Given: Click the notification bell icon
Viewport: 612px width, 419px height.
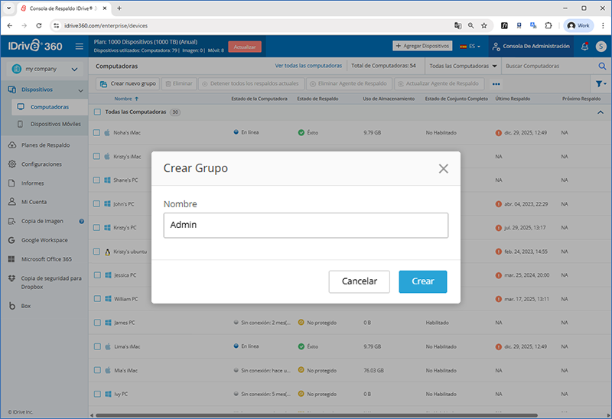Looking at the screenshot, I should 584,47.
